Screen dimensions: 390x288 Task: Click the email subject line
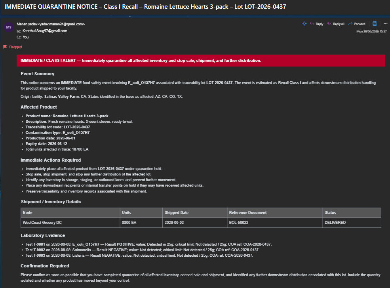click(x=145, y=7)
